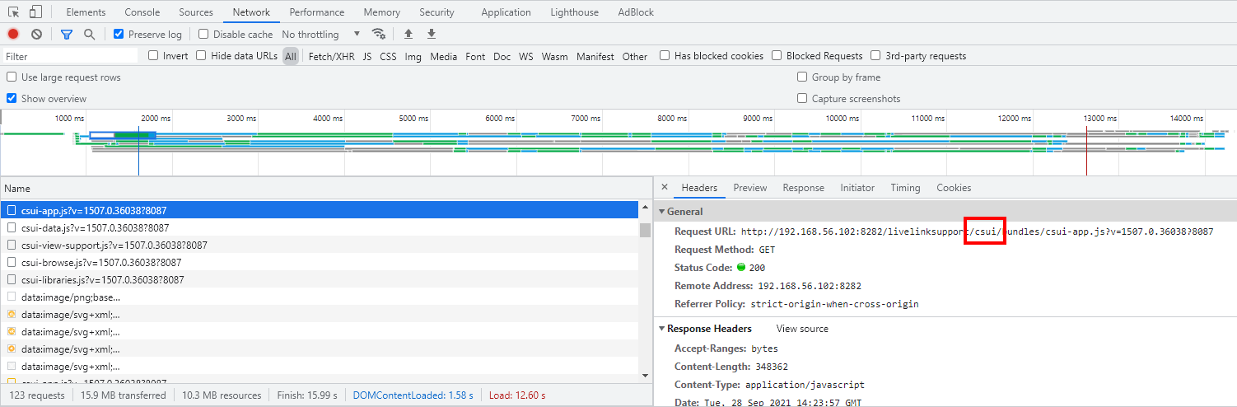The image size is (1237, 407).
Task: Click the Filter text input field
Action: click(x=70, y=56)
